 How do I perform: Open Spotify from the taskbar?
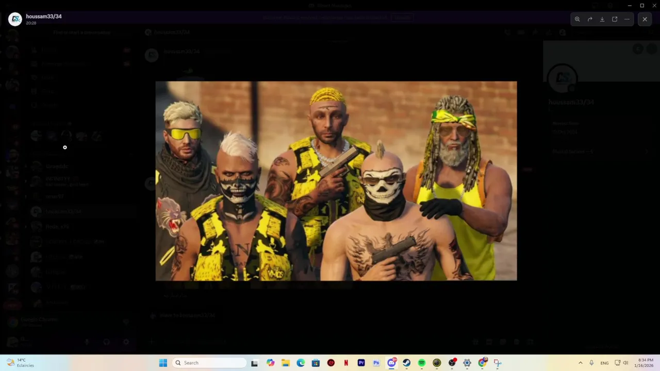422,363
